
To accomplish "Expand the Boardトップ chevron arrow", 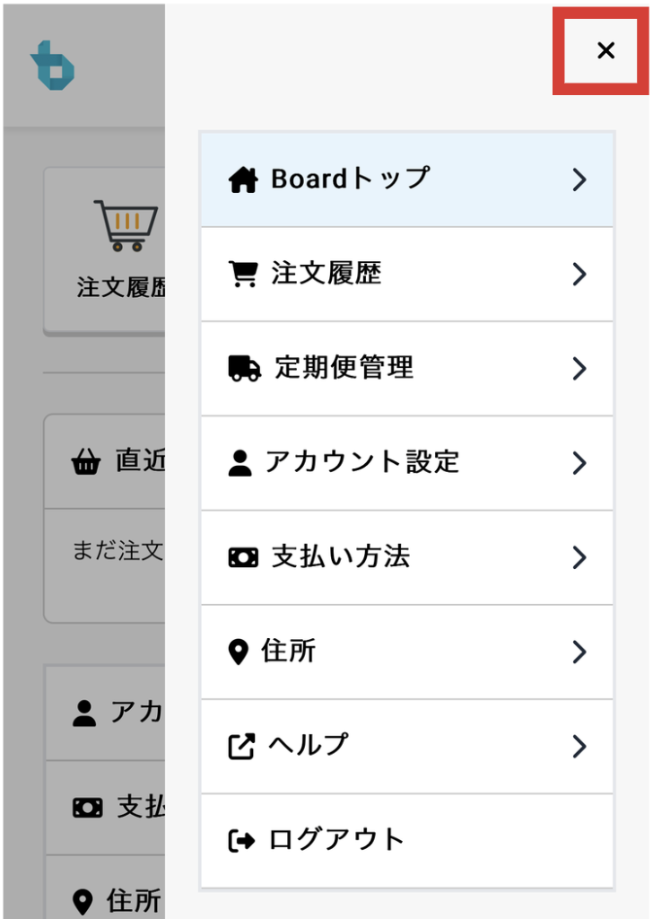I will coord(579,179).
